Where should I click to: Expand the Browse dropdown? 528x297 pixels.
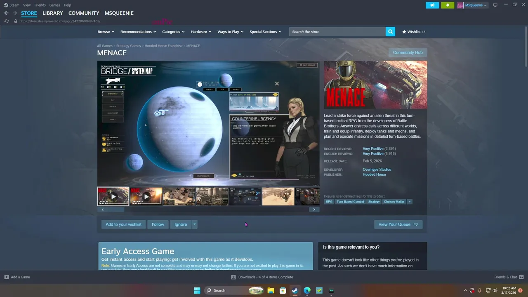tap(106, 32)
